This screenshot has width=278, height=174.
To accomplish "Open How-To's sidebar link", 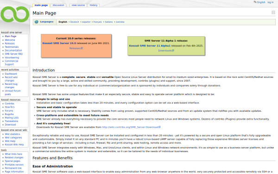I will pos(10,107).
